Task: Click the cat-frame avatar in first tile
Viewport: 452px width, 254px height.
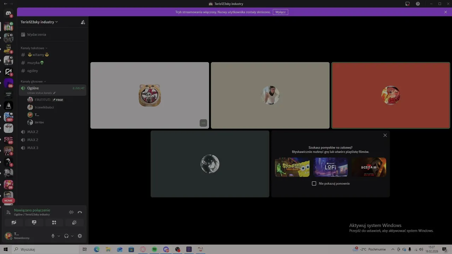Action: click(x=150, y=95)
